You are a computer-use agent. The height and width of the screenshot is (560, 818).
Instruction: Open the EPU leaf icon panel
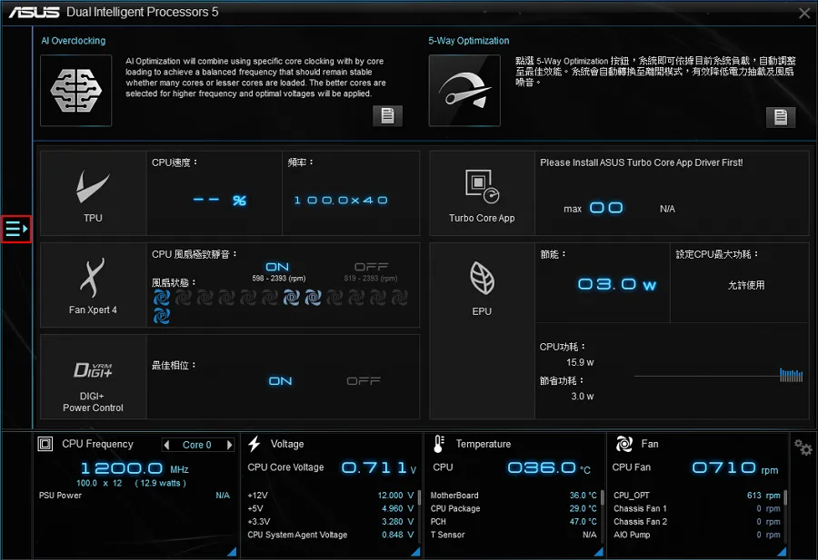482,284
